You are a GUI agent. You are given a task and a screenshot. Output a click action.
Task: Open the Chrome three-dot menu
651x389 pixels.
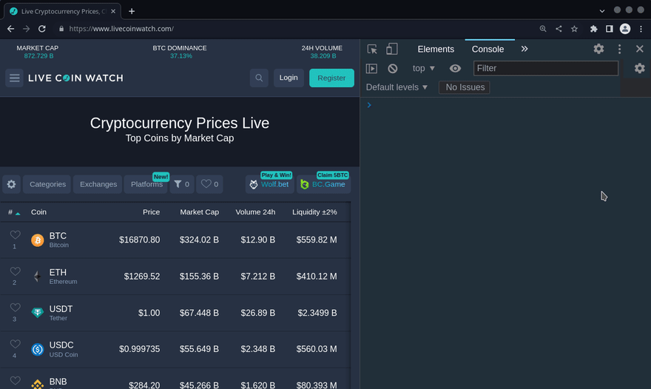point(641,29)
